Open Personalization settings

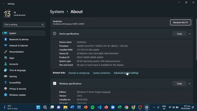coord(24,52)
